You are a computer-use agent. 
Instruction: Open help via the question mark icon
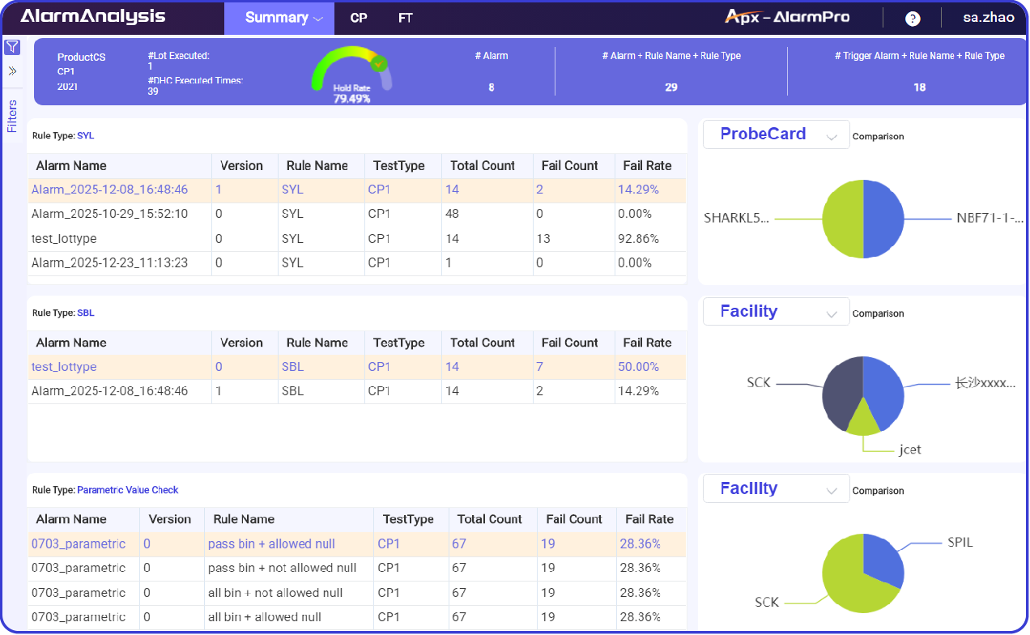912,18
